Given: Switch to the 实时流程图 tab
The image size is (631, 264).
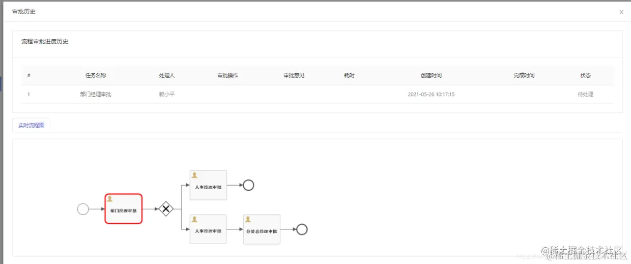Looking at the screenshot, I should (x=31, y=125).
